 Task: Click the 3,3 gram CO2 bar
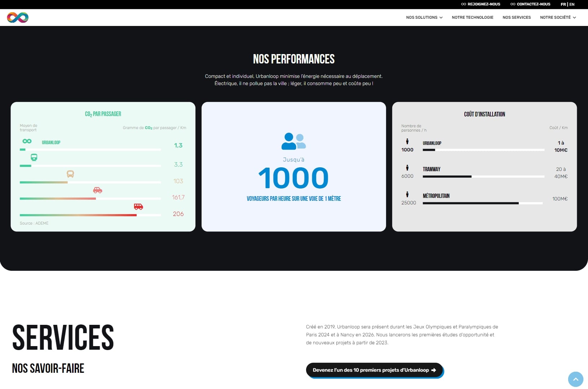90,166
